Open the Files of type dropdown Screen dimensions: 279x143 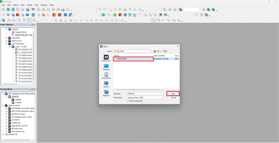coord(162,98)
